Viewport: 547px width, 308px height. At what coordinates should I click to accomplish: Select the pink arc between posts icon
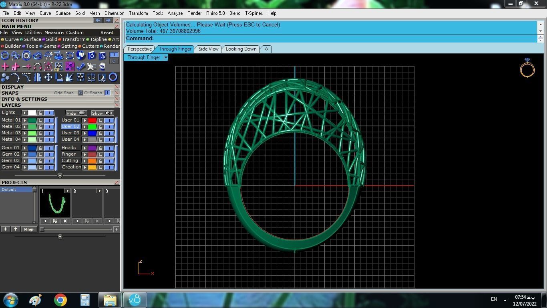click(x=37, y=66)
